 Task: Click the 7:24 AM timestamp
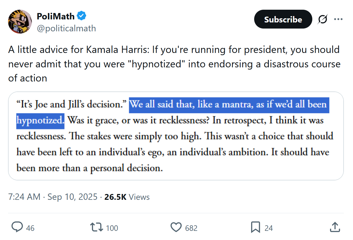point(24,197)
